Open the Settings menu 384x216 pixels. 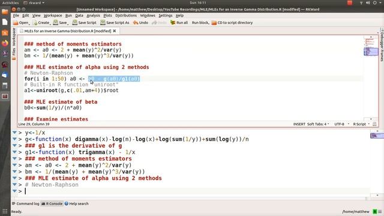tap(166, 16)
